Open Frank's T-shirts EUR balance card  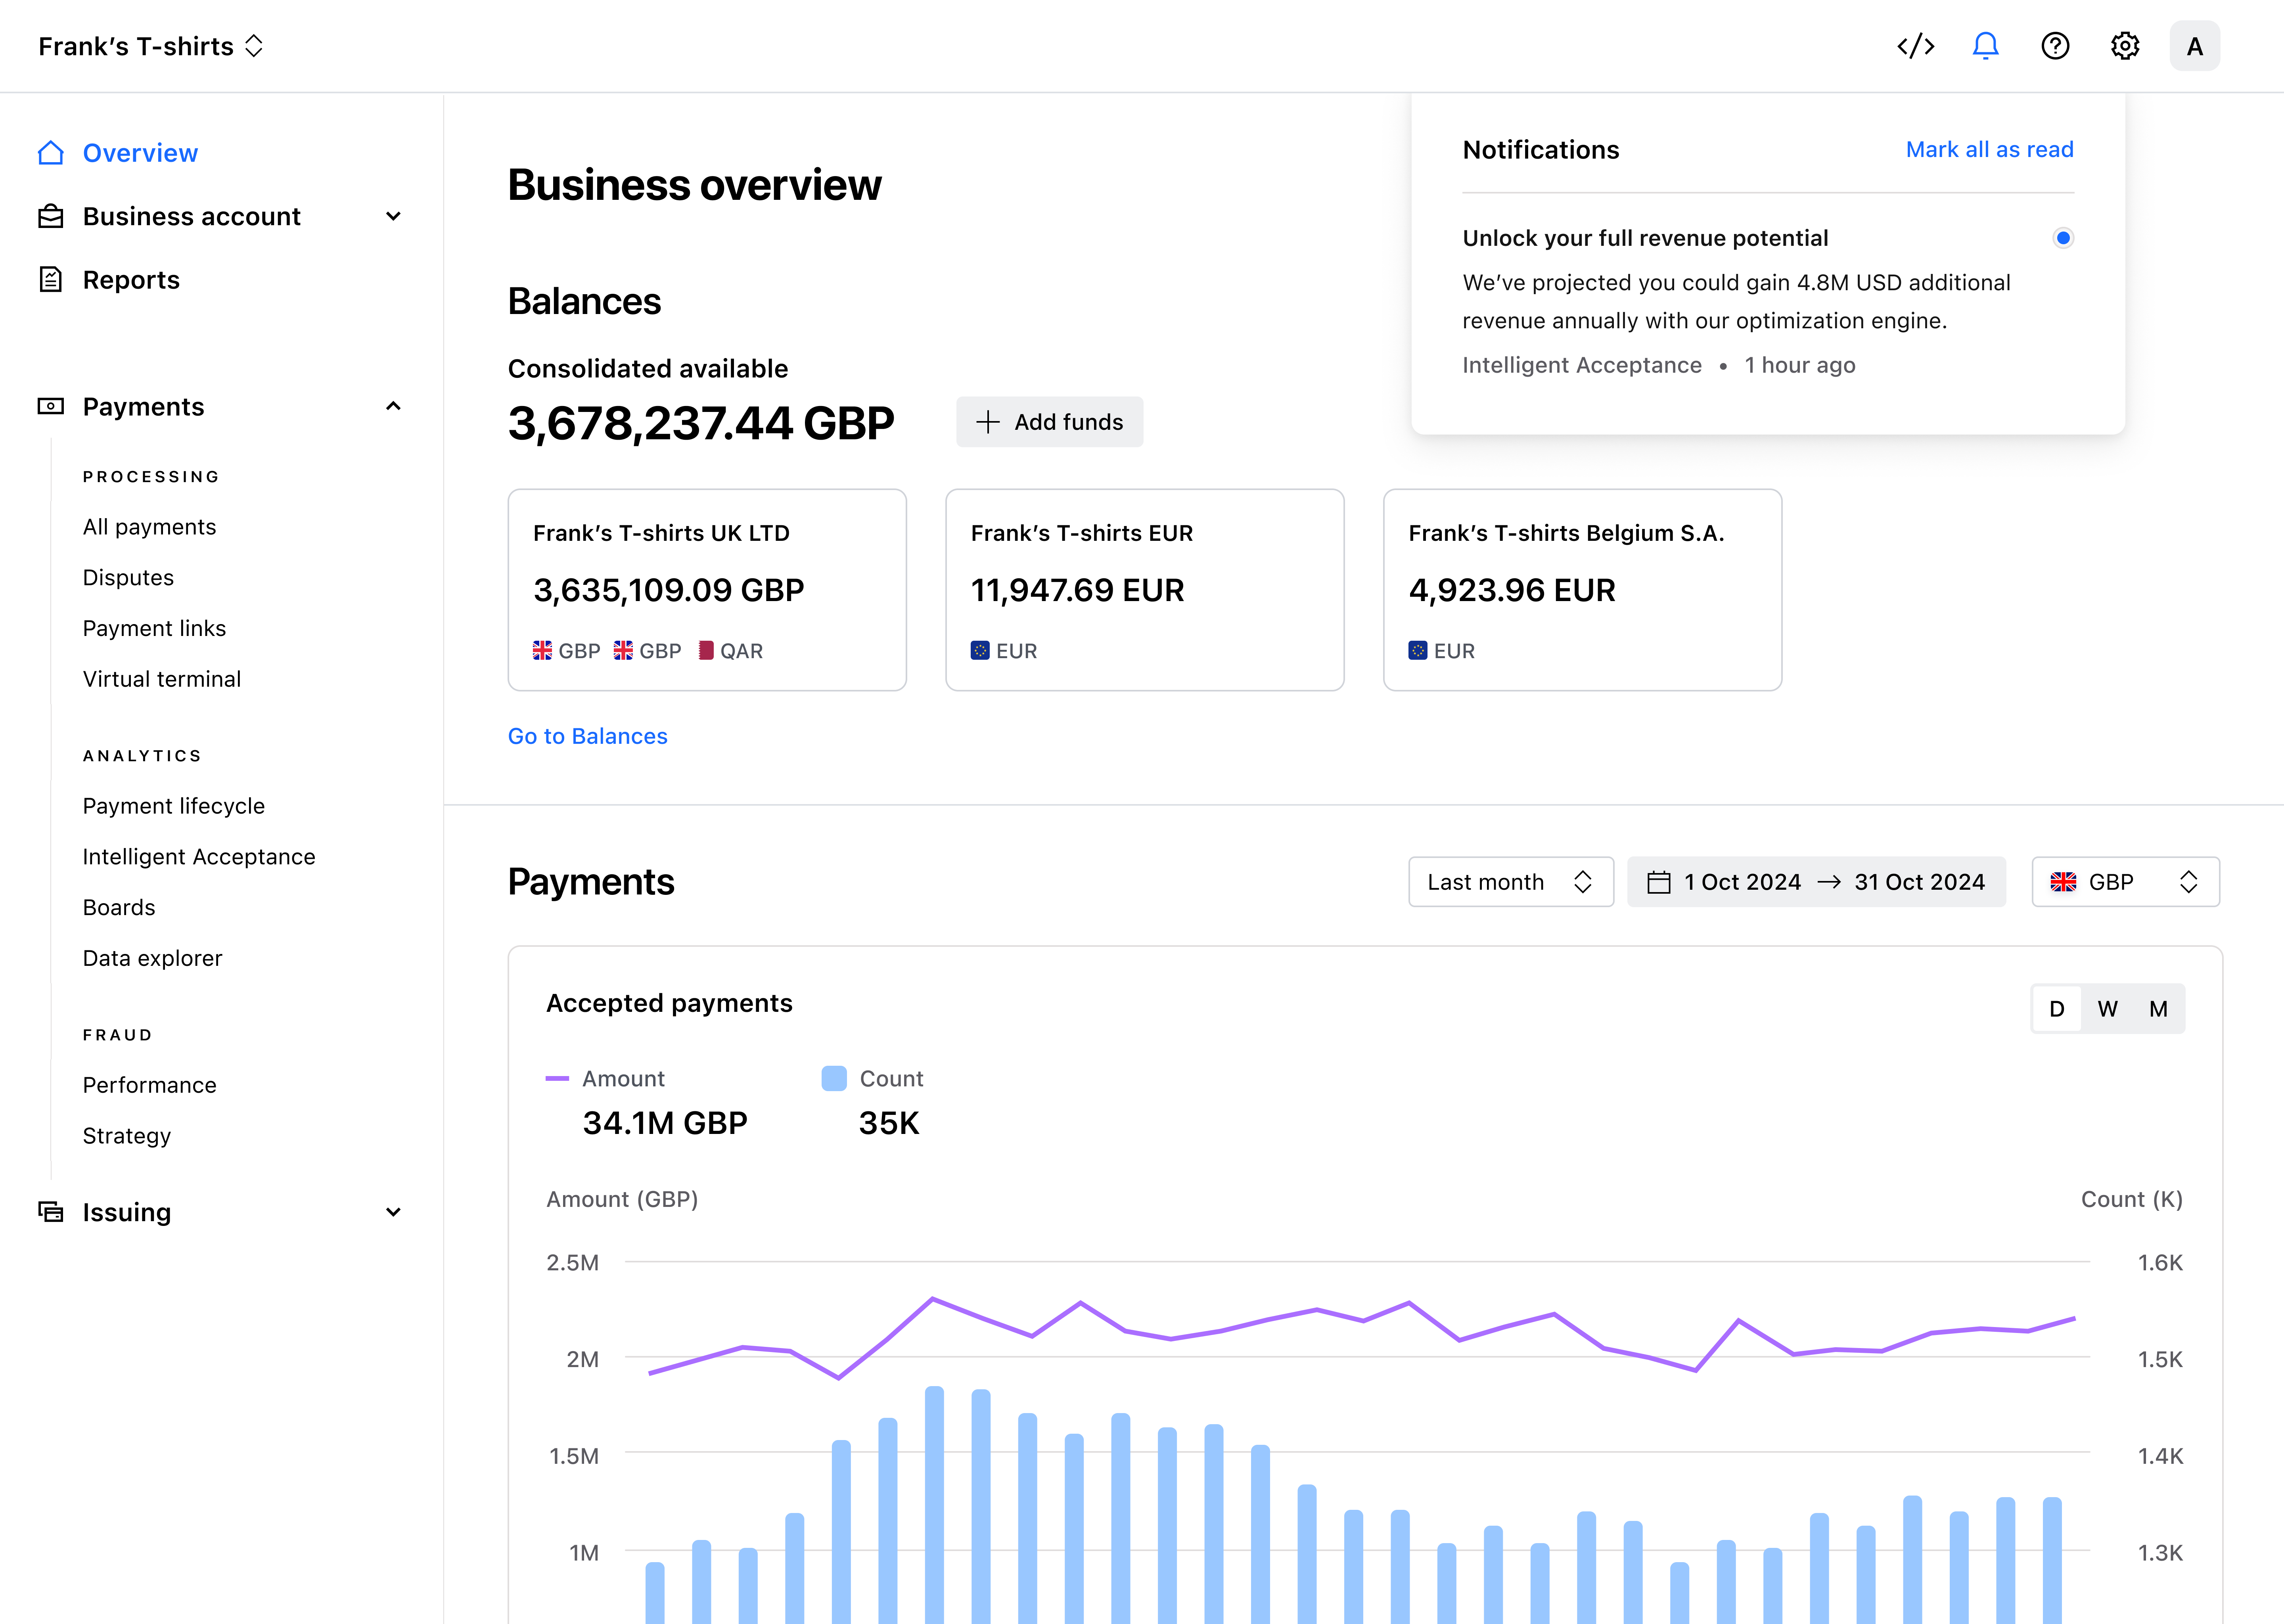coord(1145,590)
